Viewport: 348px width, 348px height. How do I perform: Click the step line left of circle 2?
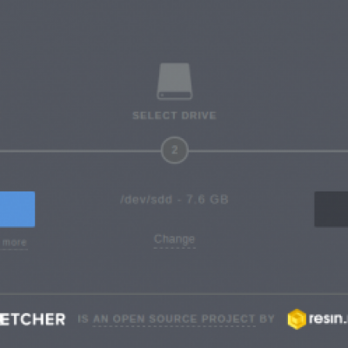(80, 151)
